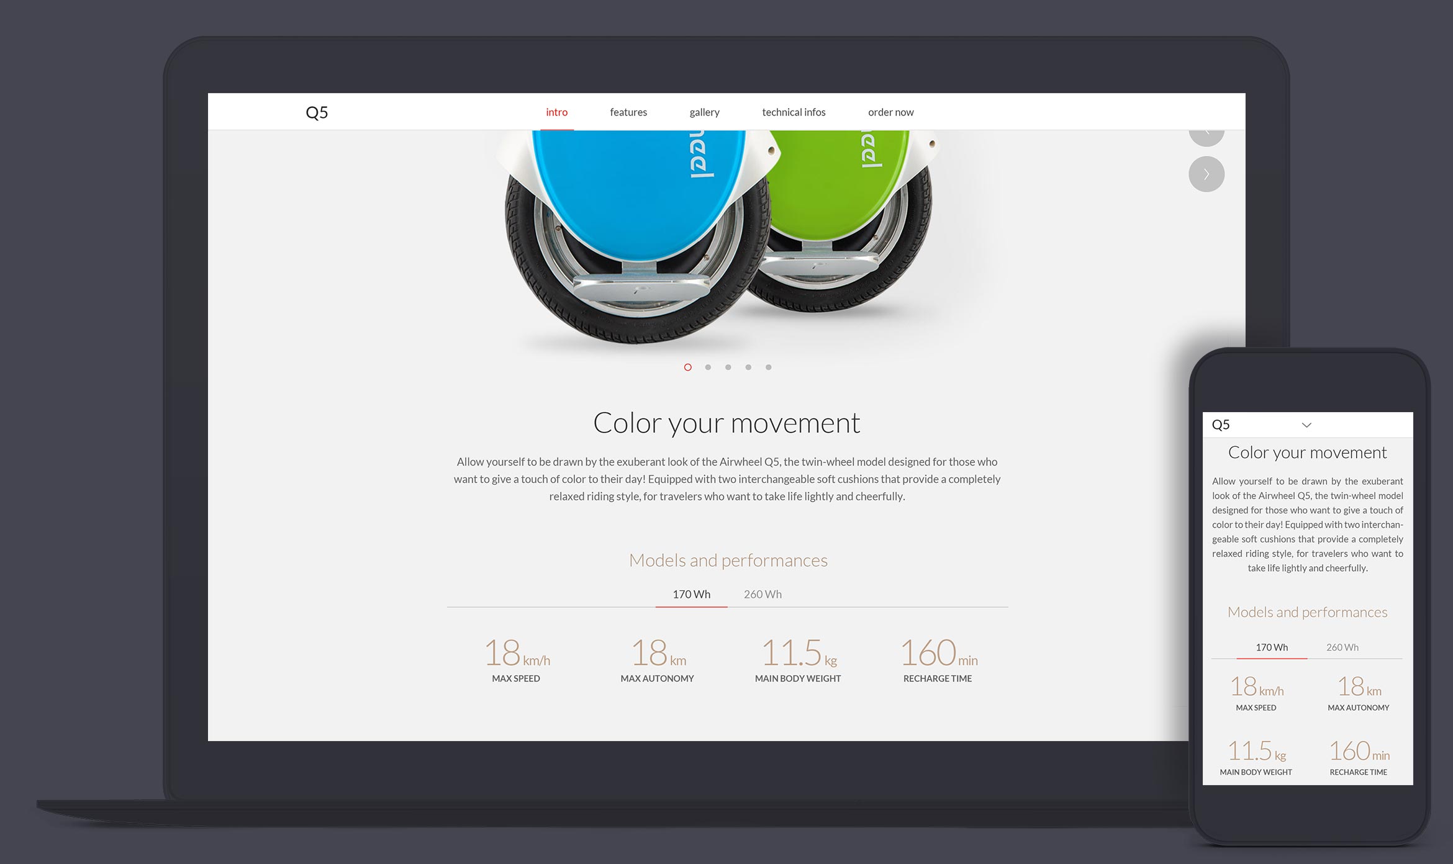Click the 160 min RECHARGE TIME stat on laptop
The image size is (1453, 864).
tap(938, 660)
